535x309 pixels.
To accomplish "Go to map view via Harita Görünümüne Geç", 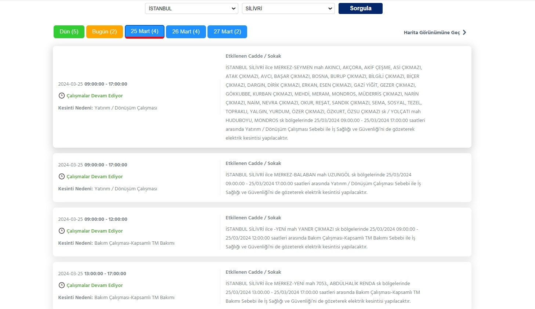I will pyautogui.click(x=431, y=32).
